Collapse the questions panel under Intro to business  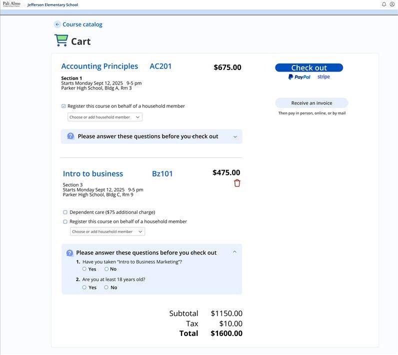point(234,252)
